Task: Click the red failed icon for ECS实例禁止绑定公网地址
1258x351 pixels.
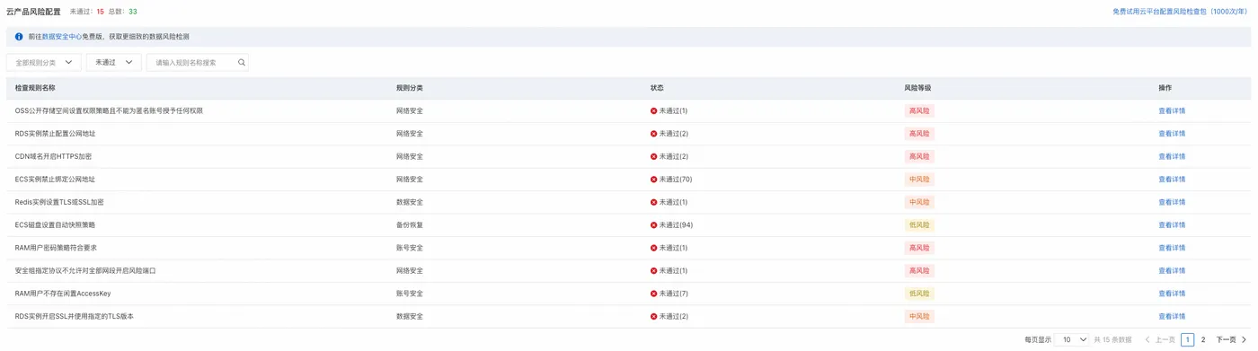Action: point(654,180)
